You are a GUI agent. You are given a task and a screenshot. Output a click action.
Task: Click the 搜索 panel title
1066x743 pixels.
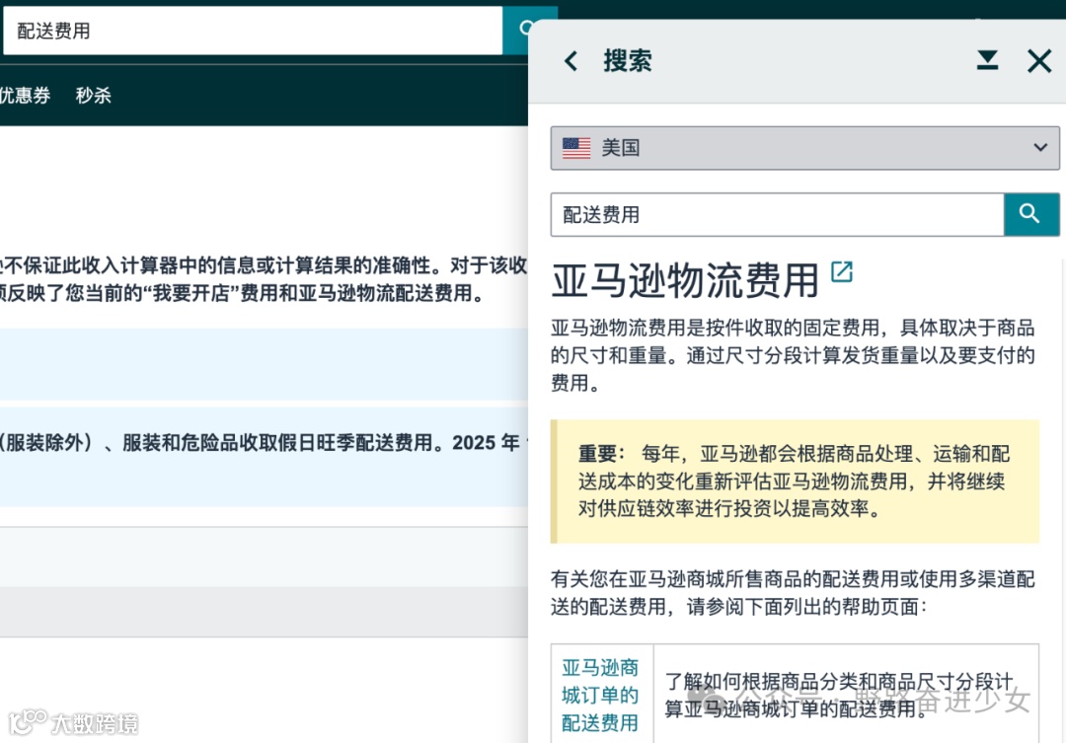[628, 61]
